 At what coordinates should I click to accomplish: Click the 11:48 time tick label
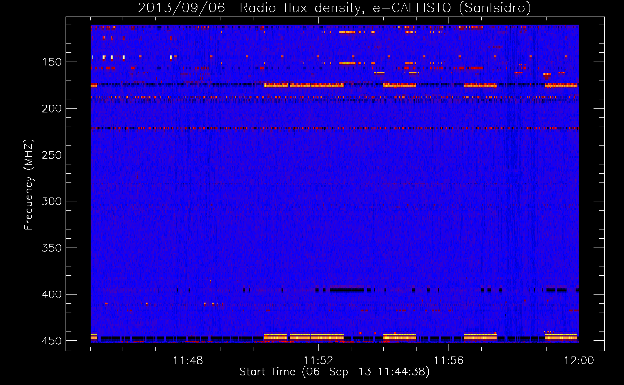tap(188, 361)
